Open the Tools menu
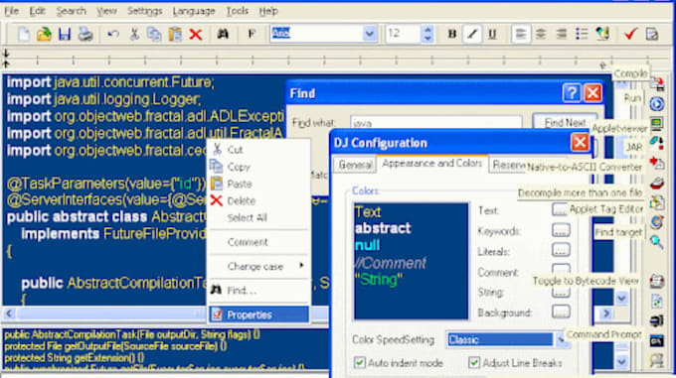The height and width of the screenshot is (378, 676). pyautogui.click(x=238, y=11)
